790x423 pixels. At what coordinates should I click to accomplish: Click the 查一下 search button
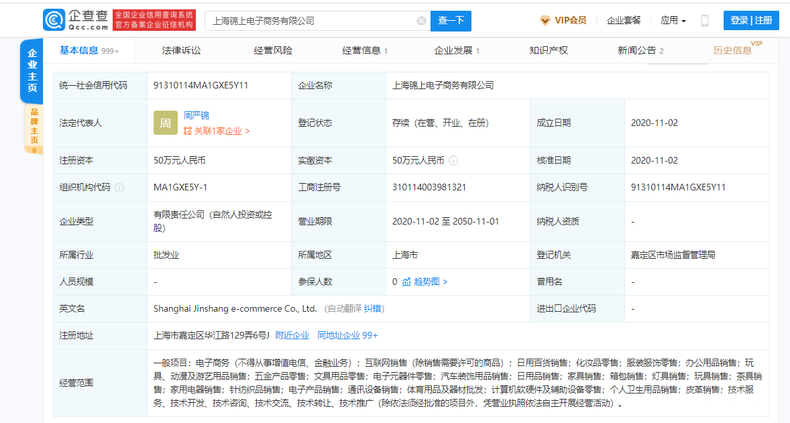pyautogui.click(x=451, y=21)
